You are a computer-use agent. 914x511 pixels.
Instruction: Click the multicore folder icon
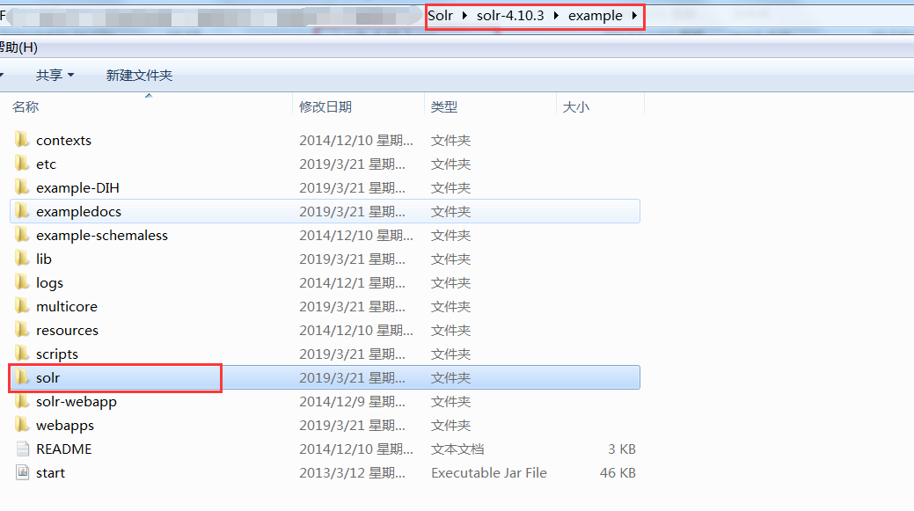pos(22,306)
